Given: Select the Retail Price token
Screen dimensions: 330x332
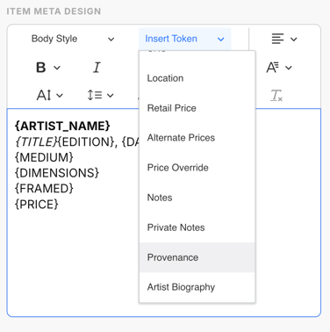Looking at the screenshot, I should (x=197, y=108).
